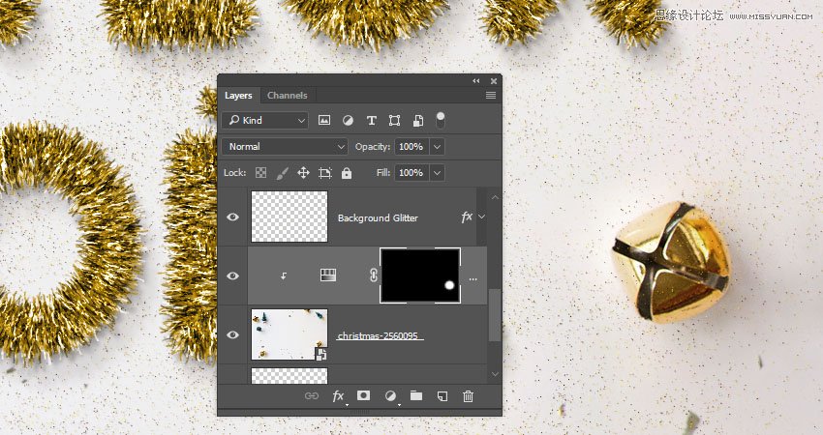Screen dimensions: 823x435
Task: Click the lock transparent pixels icon
Action: (x=260, y=173)
